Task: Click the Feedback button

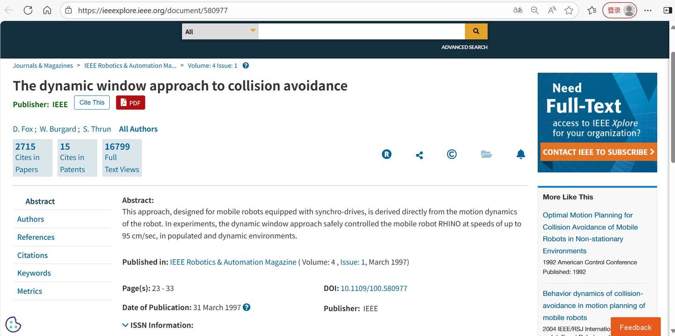Action: pos(636,327)
